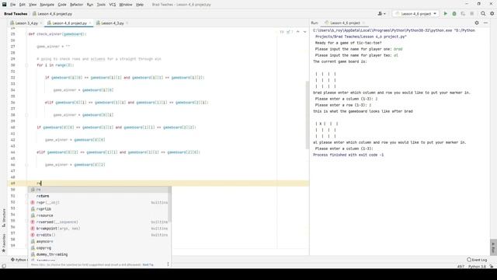This screenshot has height=280, width=497.
Task: Pick 'dummy_threading' completion suggestion
Action: (x=99, y=254)
